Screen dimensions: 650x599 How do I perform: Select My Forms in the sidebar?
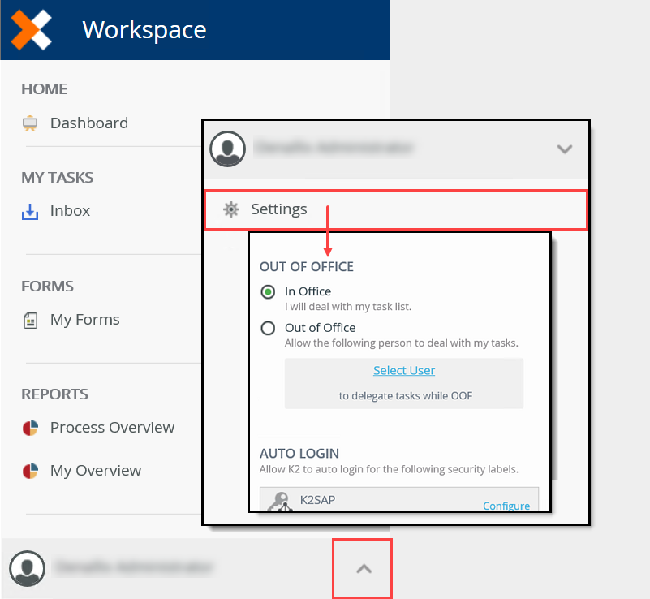click(84, 319)
